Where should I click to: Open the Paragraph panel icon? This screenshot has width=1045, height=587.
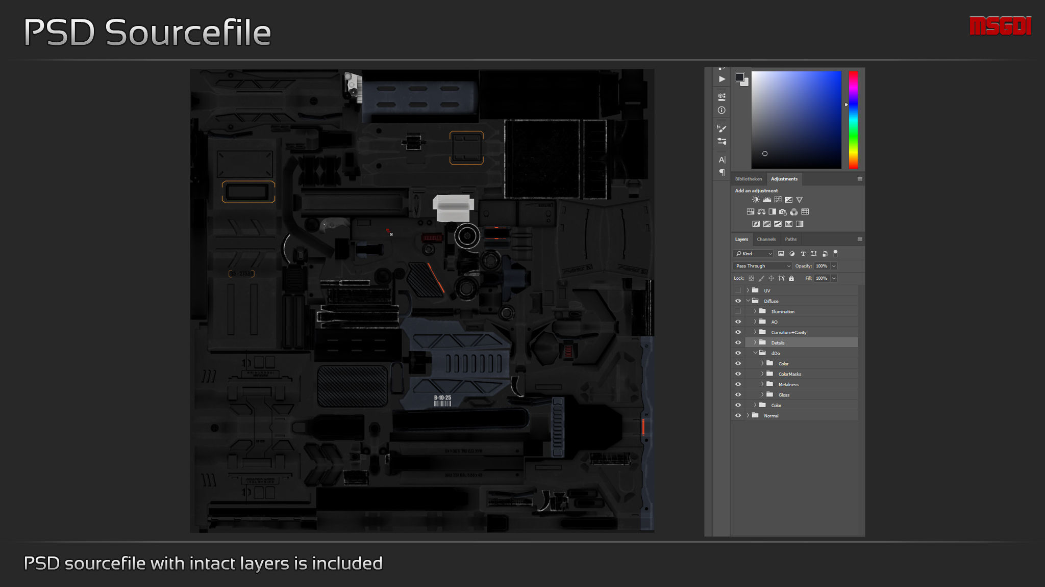click(721, 173)
